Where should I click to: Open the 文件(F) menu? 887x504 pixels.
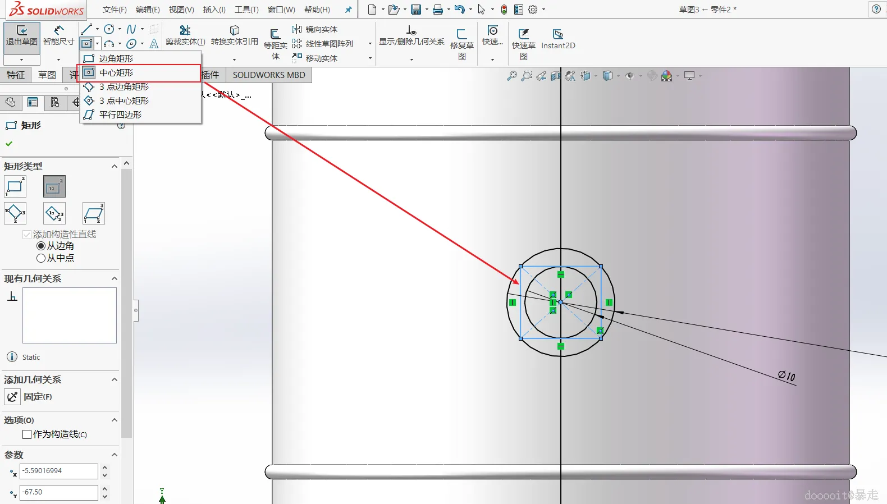coord(115,10)
